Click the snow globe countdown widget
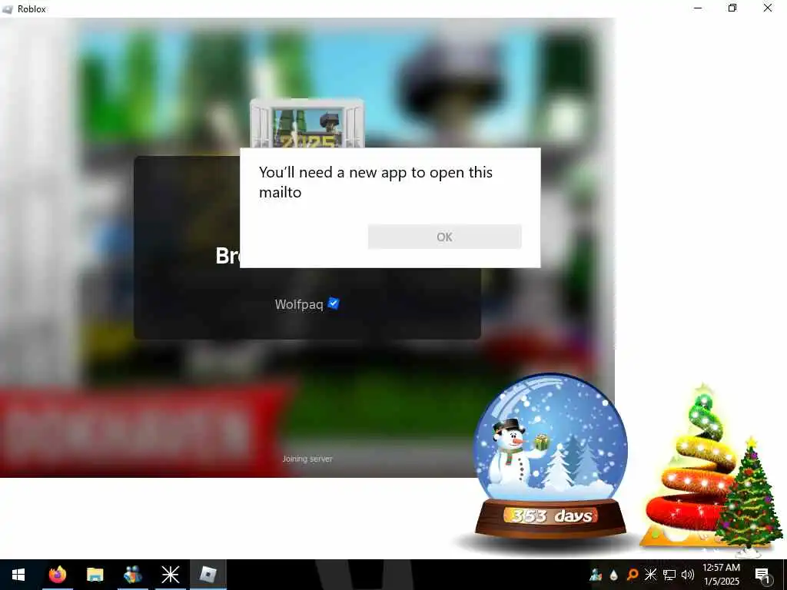 point(550,457)
